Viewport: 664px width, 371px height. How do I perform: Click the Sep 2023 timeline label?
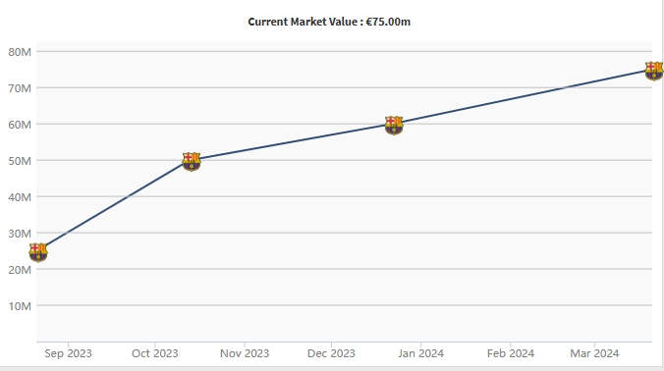point(68,353)
